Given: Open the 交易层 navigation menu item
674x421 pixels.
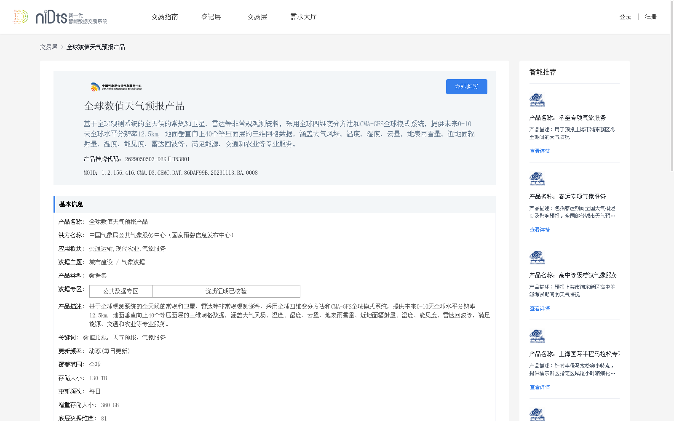Looking at the screenshot, I should pos(257,17).
